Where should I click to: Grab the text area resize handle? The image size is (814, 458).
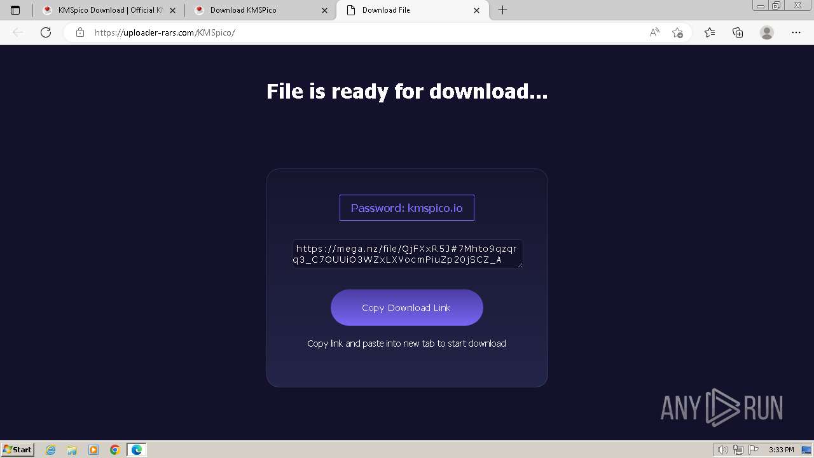click(519, 264)
